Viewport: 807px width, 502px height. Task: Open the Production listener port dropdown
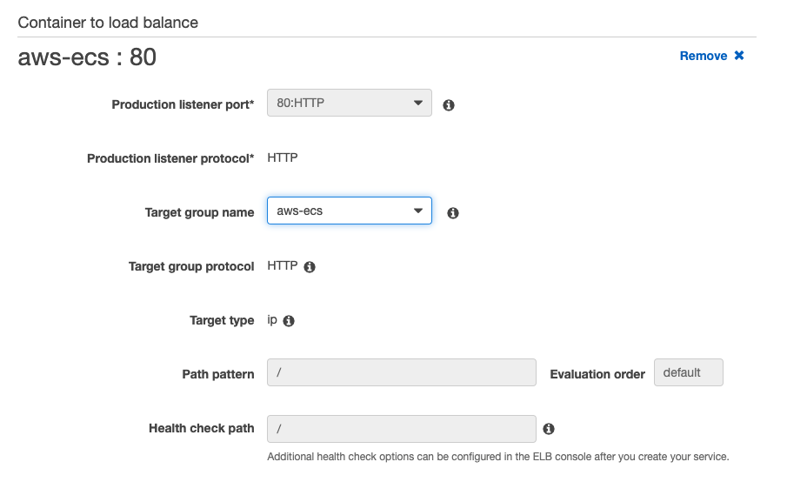[349, 103]
